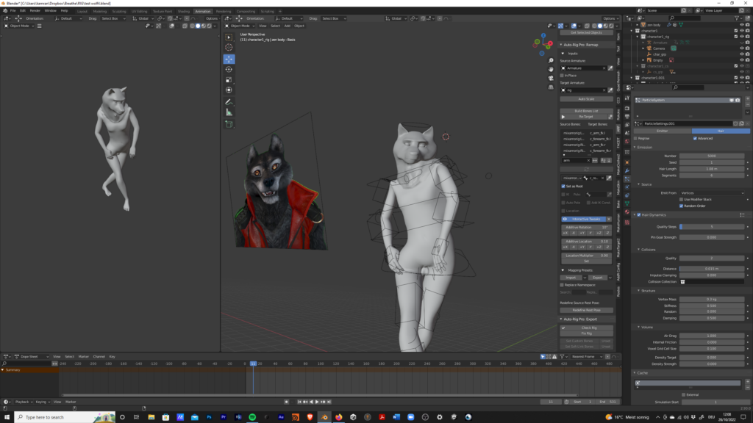Pick the Target Armature with the eyedropper

pyautogui.click(x=610, y=90)
